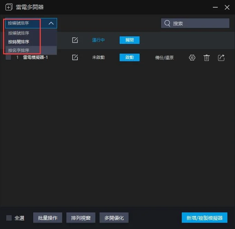
Task: Click the 排列視窗 button
Action: point(81,218)
